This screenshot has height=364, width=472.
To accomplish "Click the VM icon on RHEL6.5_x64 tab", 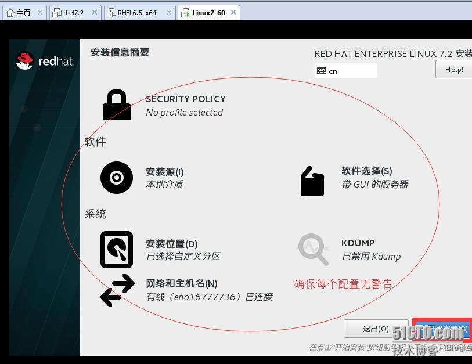I will click(111, 13).
